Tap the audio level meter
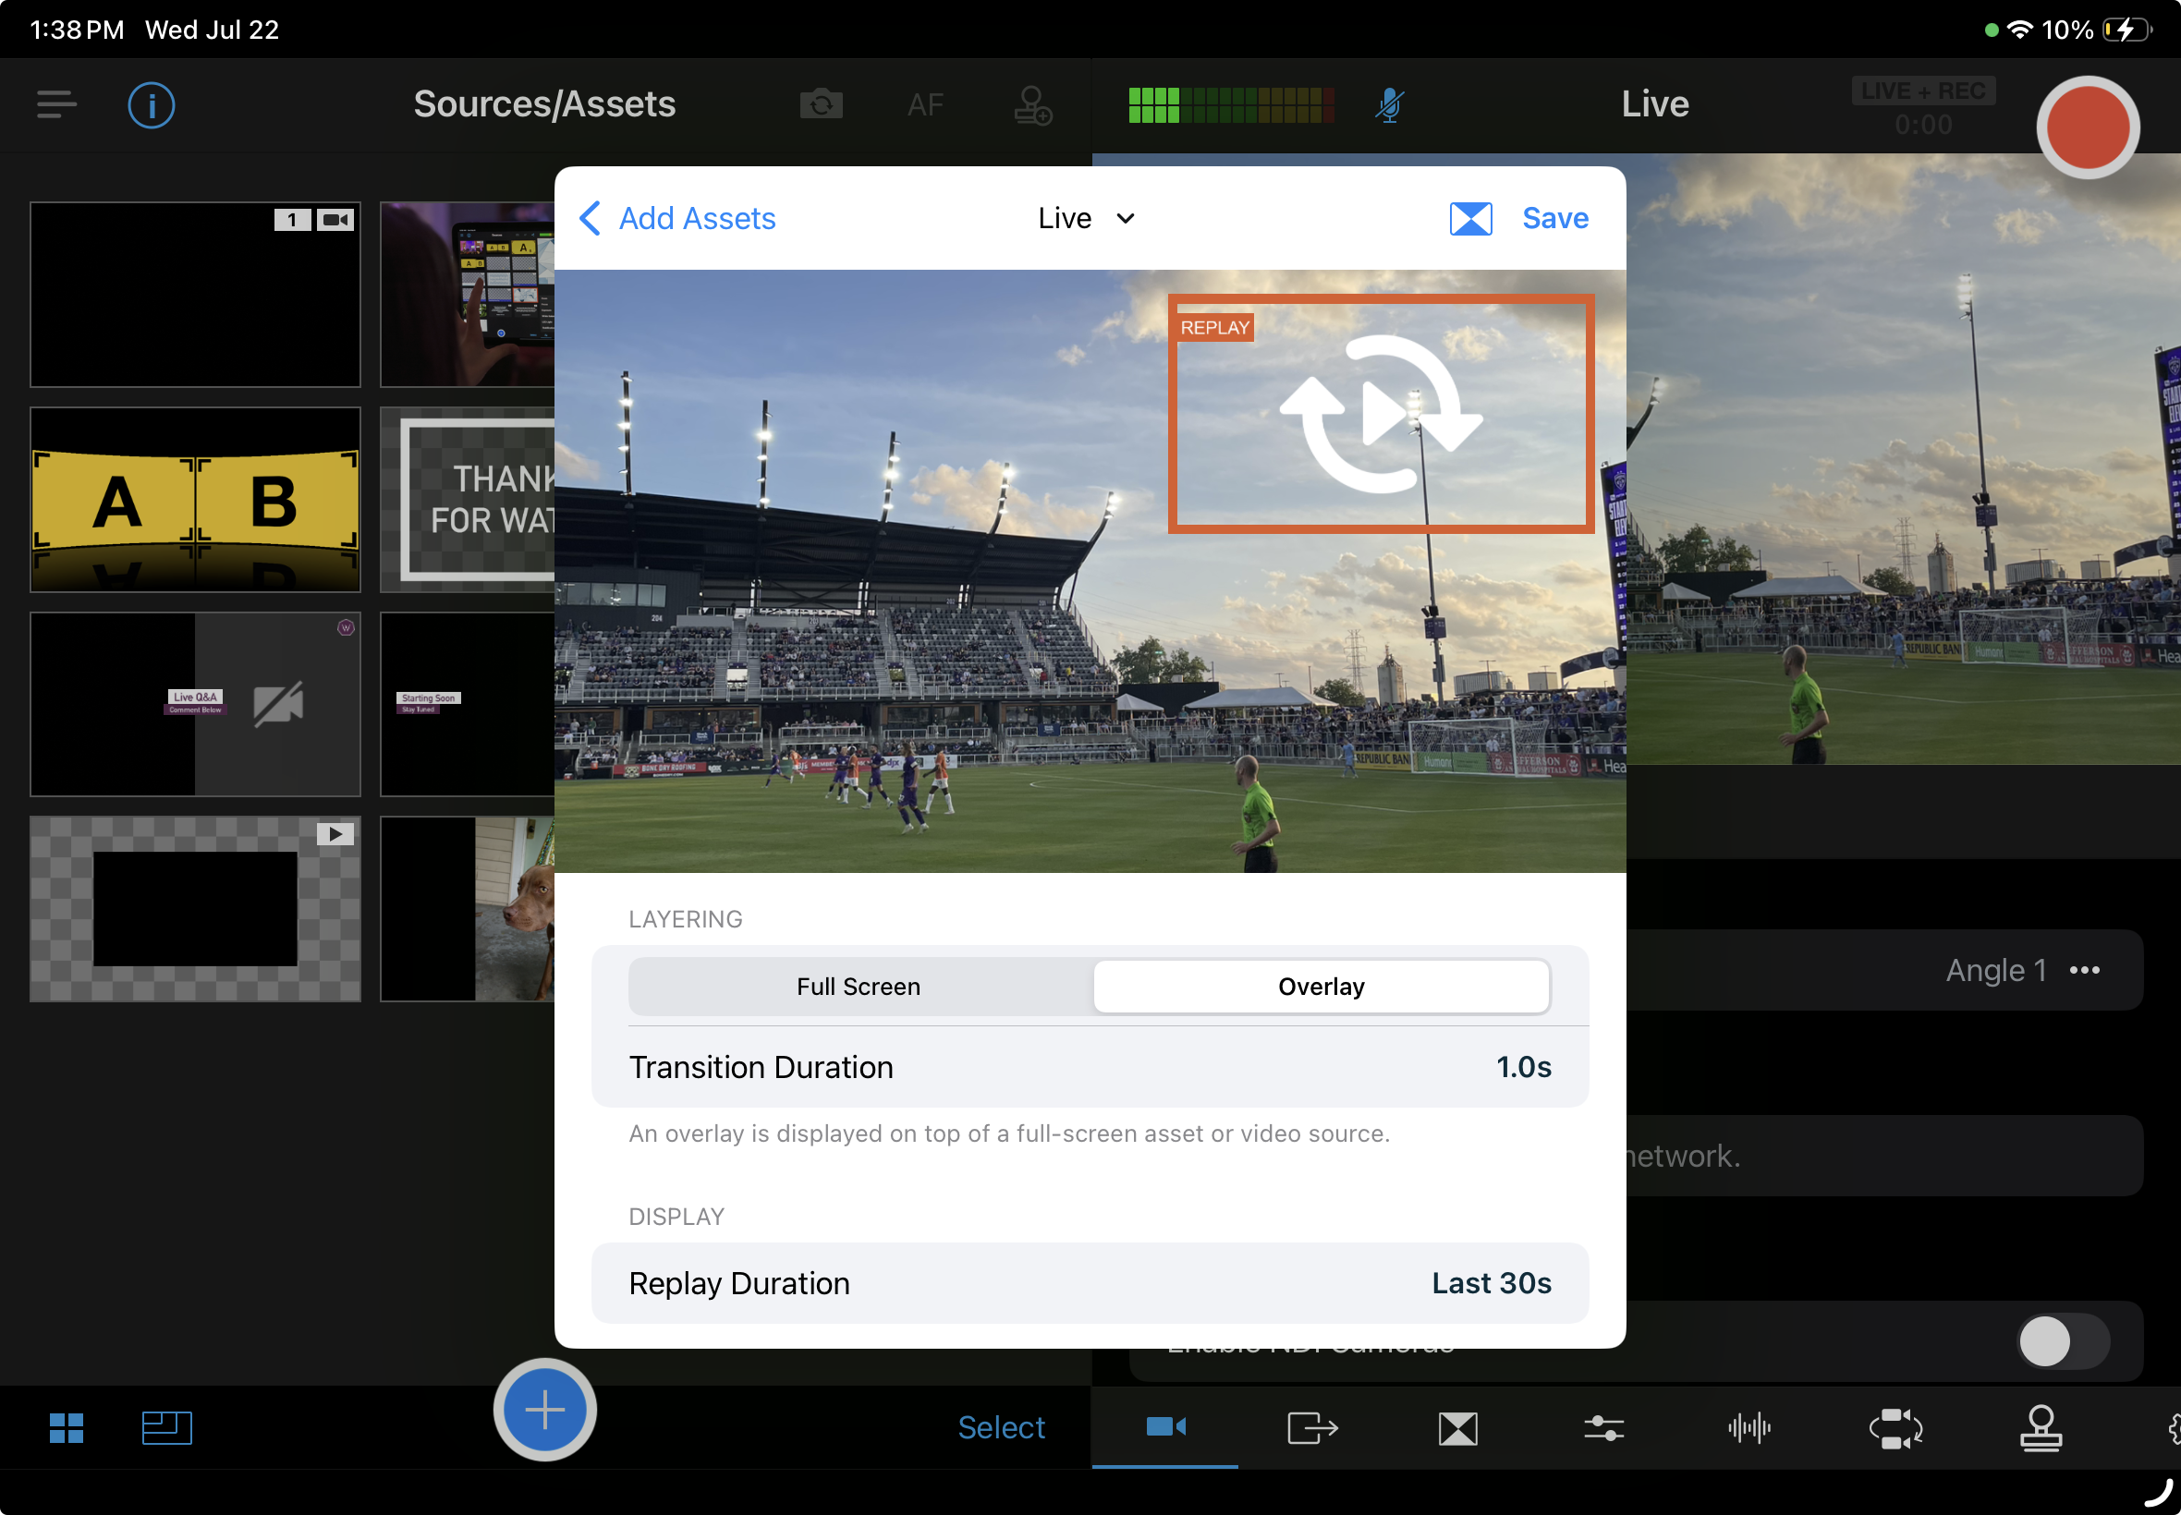This screenshot has height=1515, width=2181. click(x=1232, y=104)
